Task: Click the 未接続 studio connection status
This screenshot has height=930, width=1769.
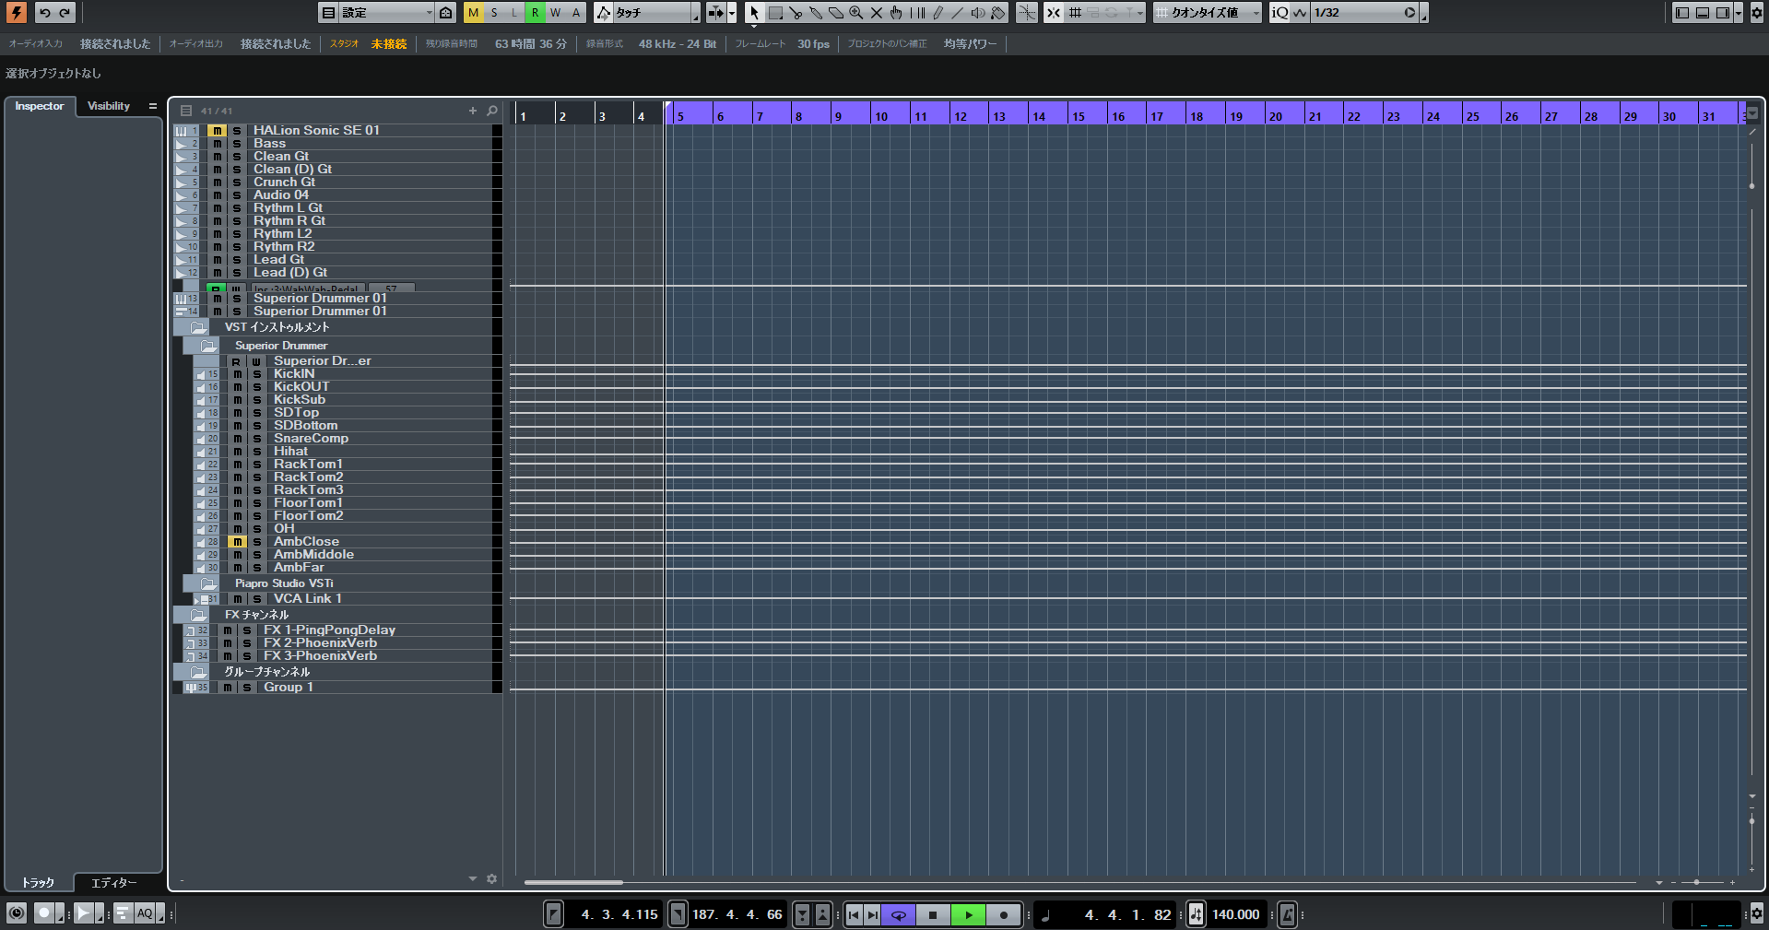Action: click(x=388, y=44)
